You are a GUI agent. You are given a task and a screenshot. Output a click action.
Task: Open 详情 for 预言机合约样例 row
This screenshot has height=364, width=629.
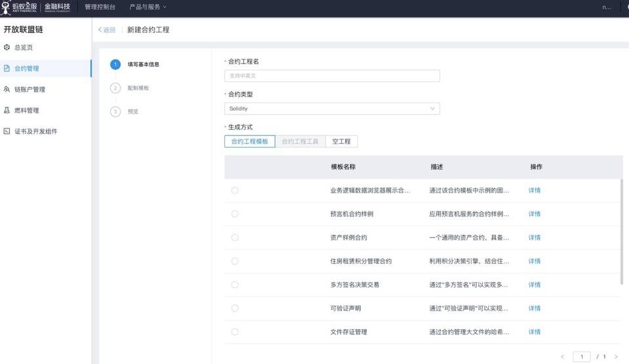[x=535, y=214]
